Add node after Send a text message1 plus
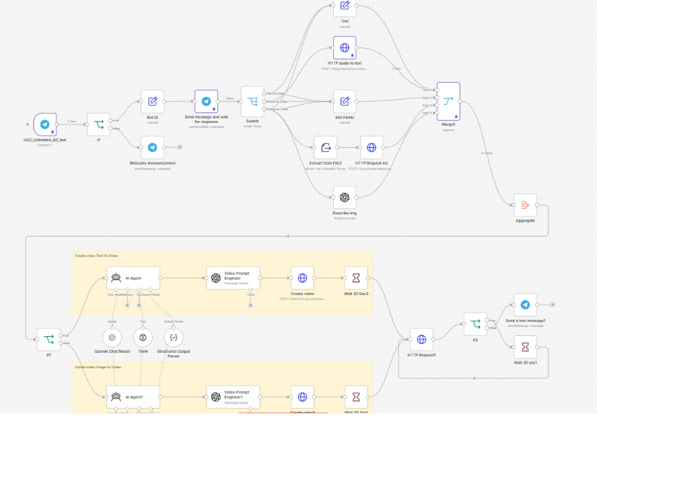Image resolution: width=673 pixels, height=504 pixels. 553,304
